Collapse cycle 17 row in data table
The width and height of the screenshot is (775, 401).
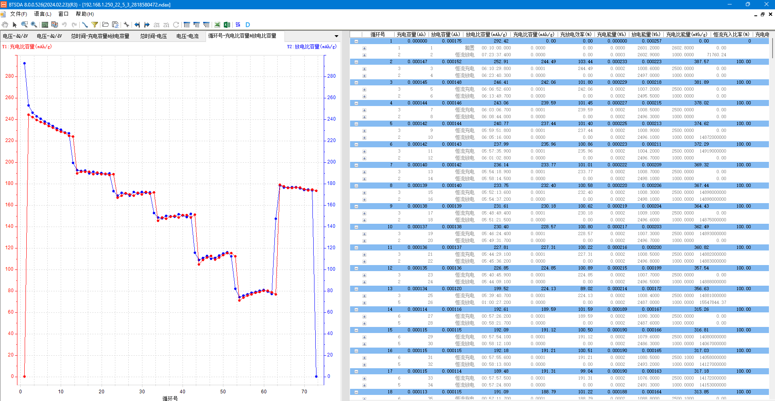(357, 371)
